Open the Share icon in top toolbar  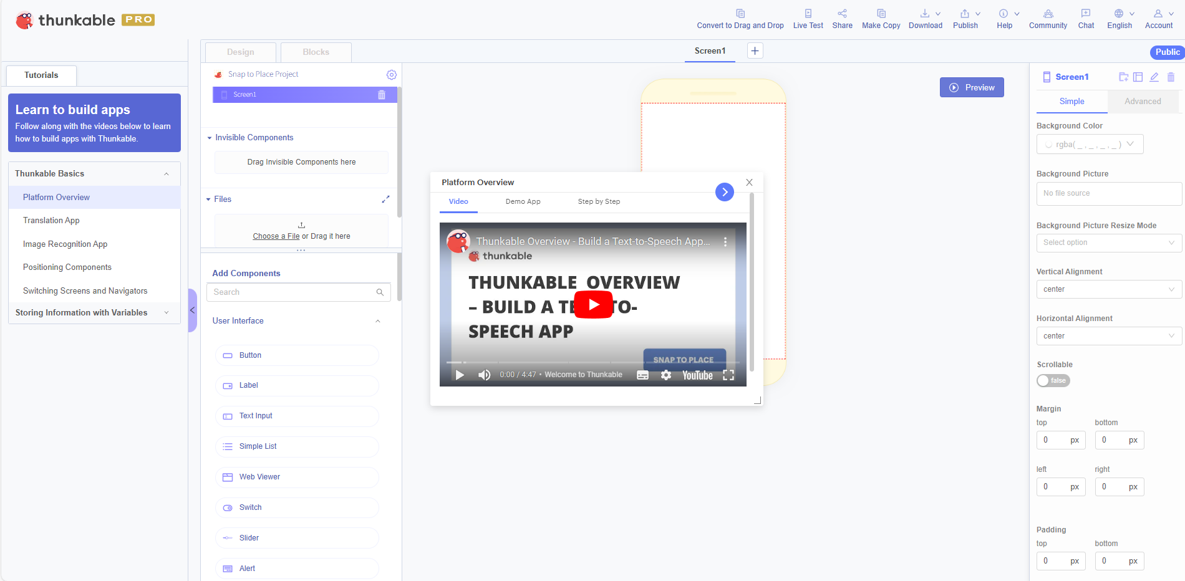click(x=842, y=14)
